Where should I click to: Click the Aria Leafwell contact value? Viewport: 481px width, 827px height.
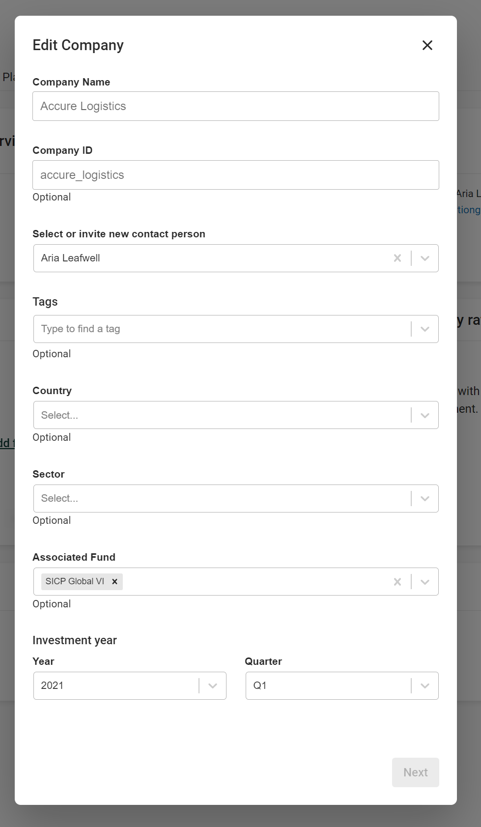pyautogui.click(x=70, y=258)
